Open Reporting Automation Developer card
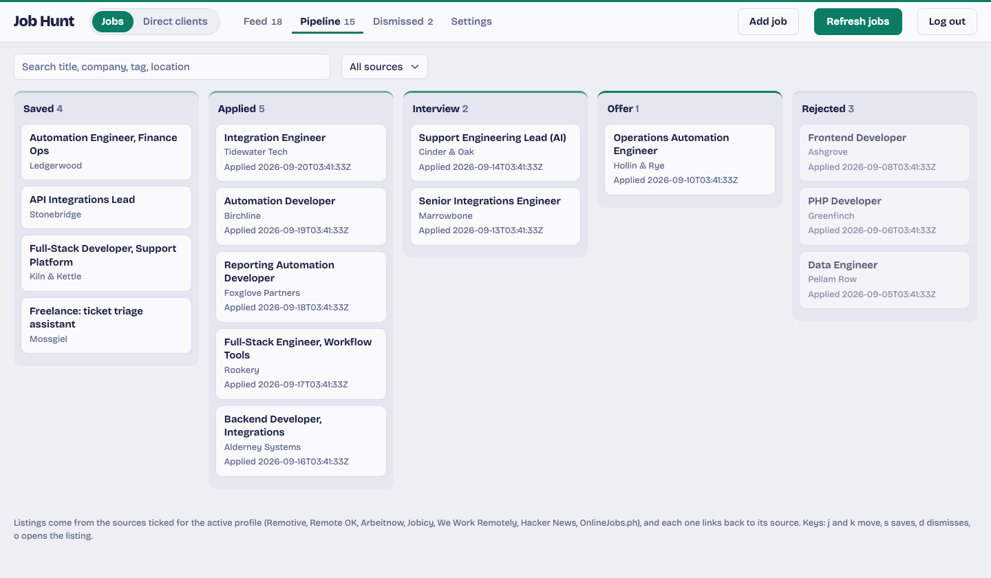Image resolution: width=991 pixels, height=578 pixels. pos(301,286)
